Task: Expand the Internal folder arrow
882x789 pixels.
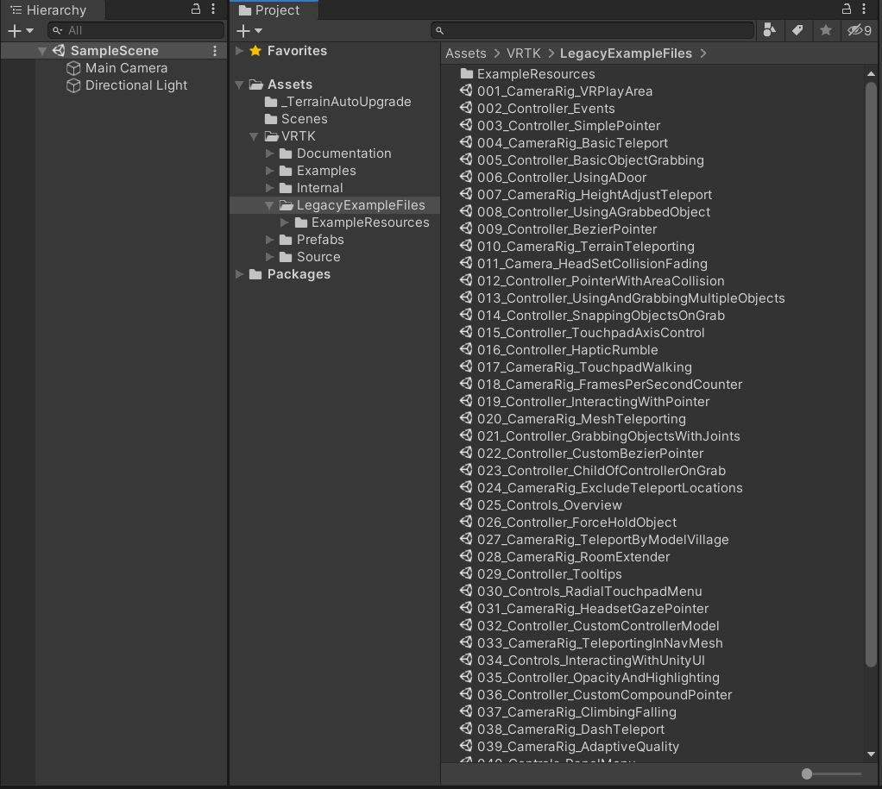Action: tap(270, 188)
